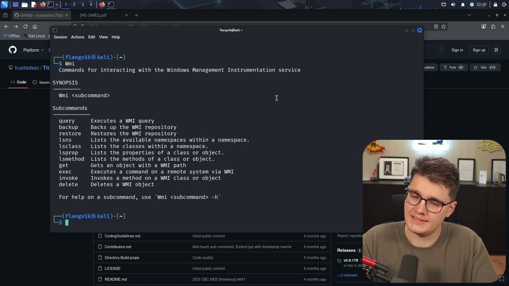
Task: Open the Firefox extensions puzzle icon
Action: (x=493, y=27)
